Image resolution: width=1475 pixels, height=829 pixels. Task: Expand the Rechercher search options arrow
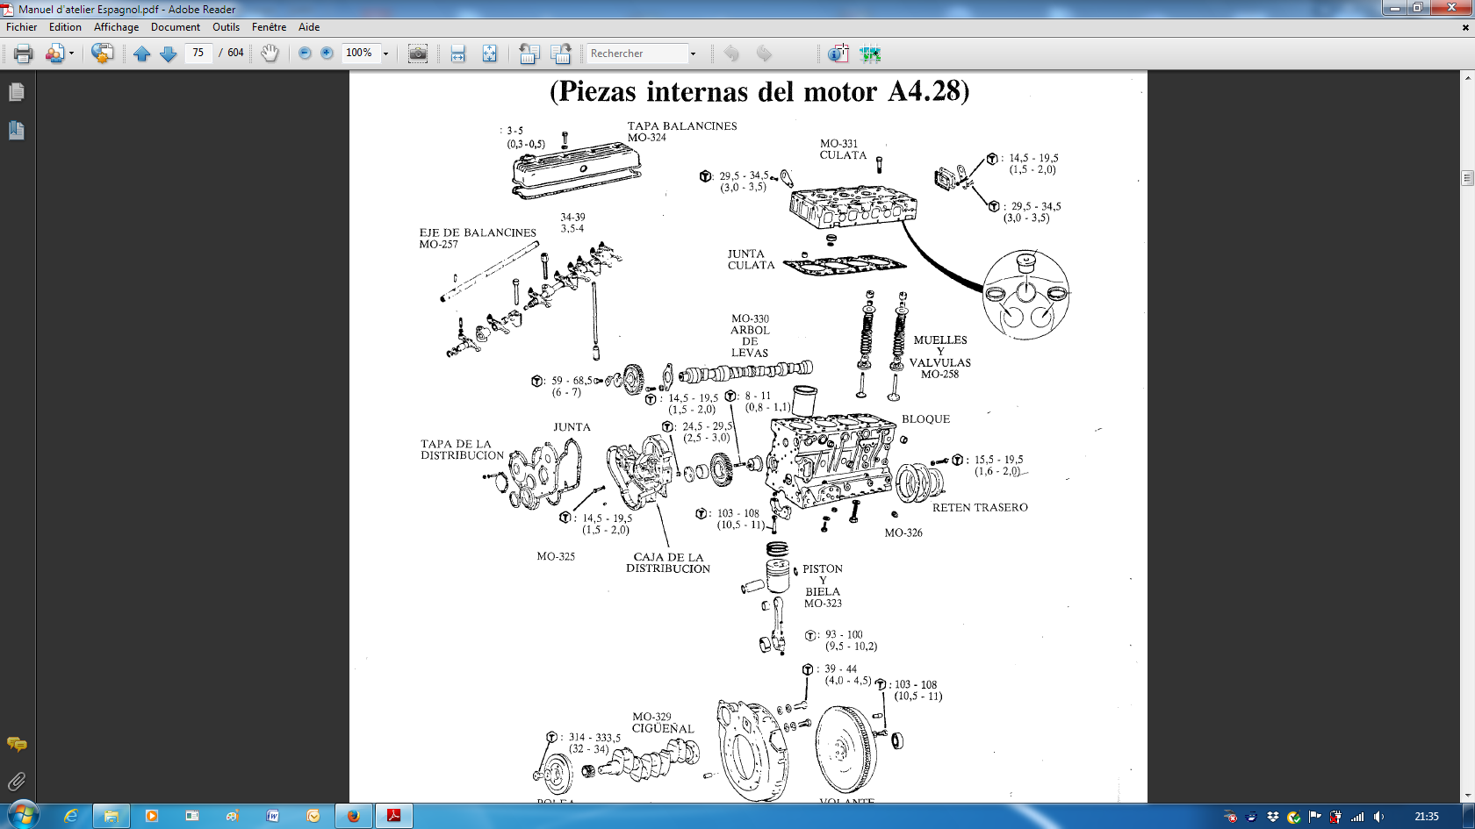click(x=693, y=54)
